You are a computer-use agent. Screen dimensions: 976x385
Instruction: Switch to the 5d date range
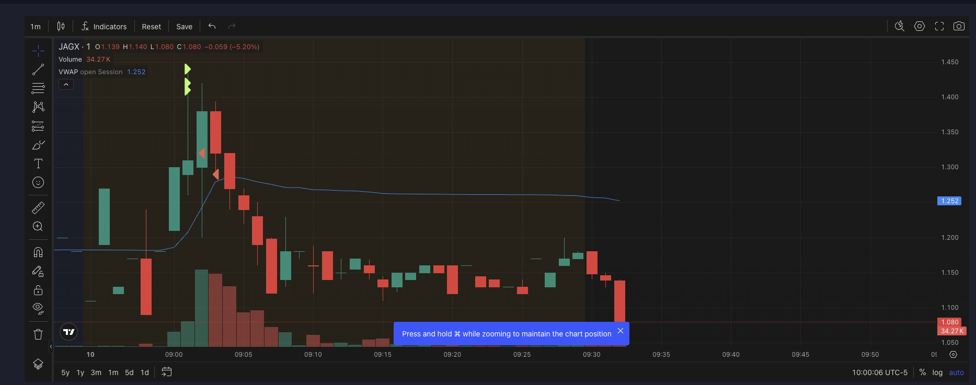(x=129, y=372)
